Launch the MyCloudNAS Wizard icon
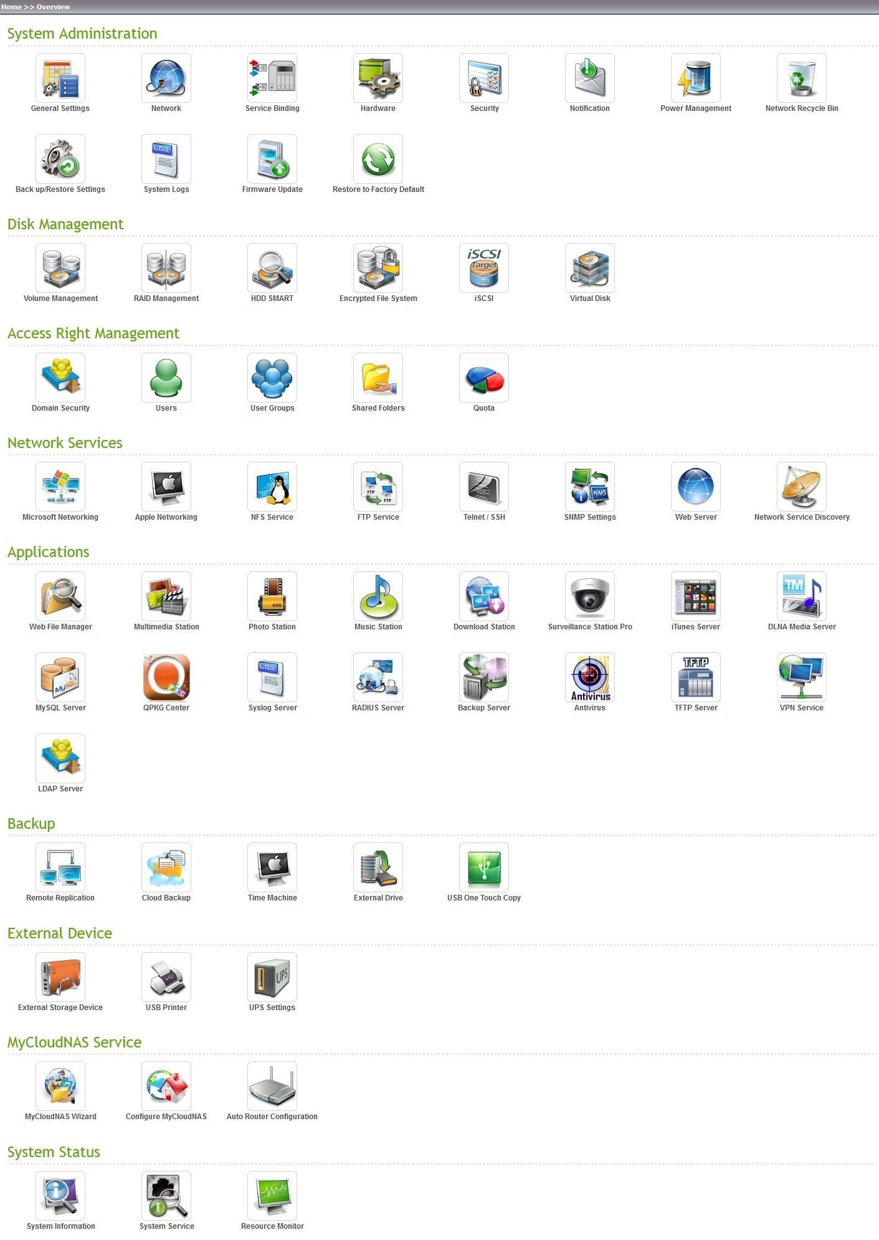 tap(60, 1086)
